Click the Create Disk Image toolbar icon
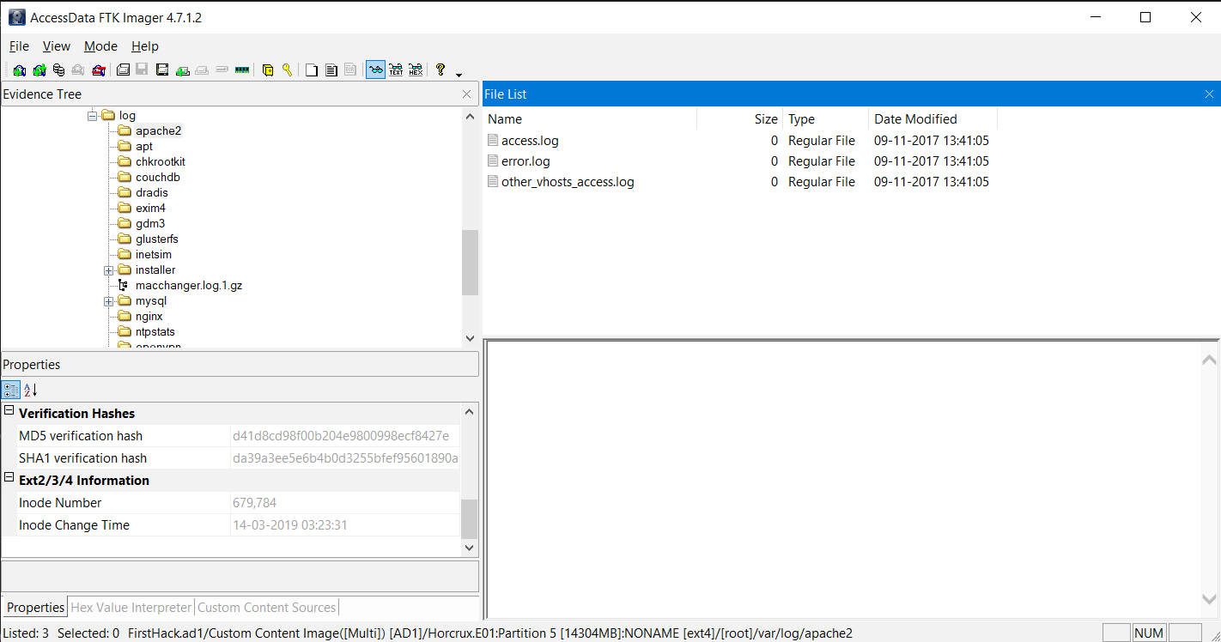The width and height of the screenshot is (1221, 642). coord(123,70)
